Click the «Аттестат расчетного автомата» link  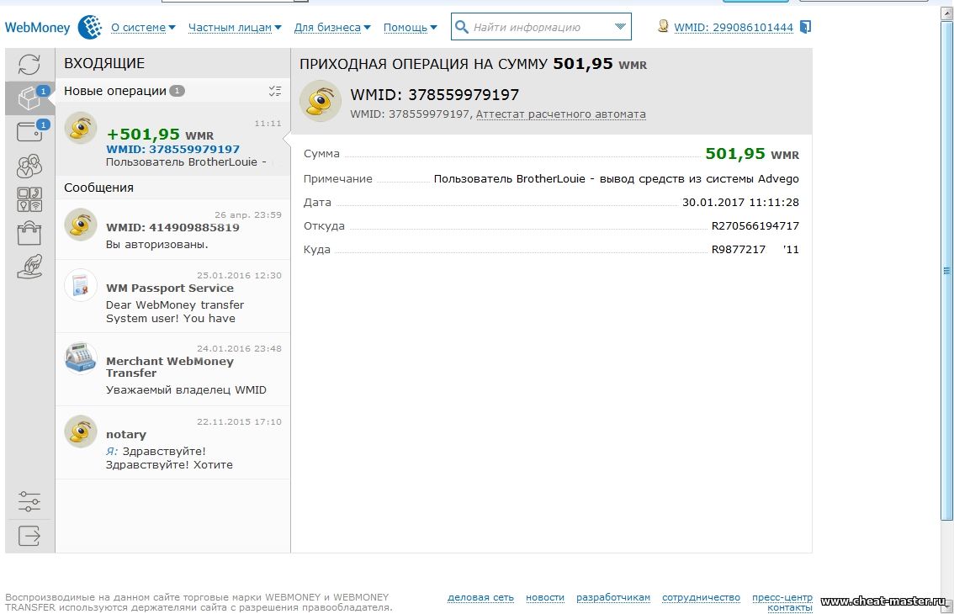(x=560, y=114)
